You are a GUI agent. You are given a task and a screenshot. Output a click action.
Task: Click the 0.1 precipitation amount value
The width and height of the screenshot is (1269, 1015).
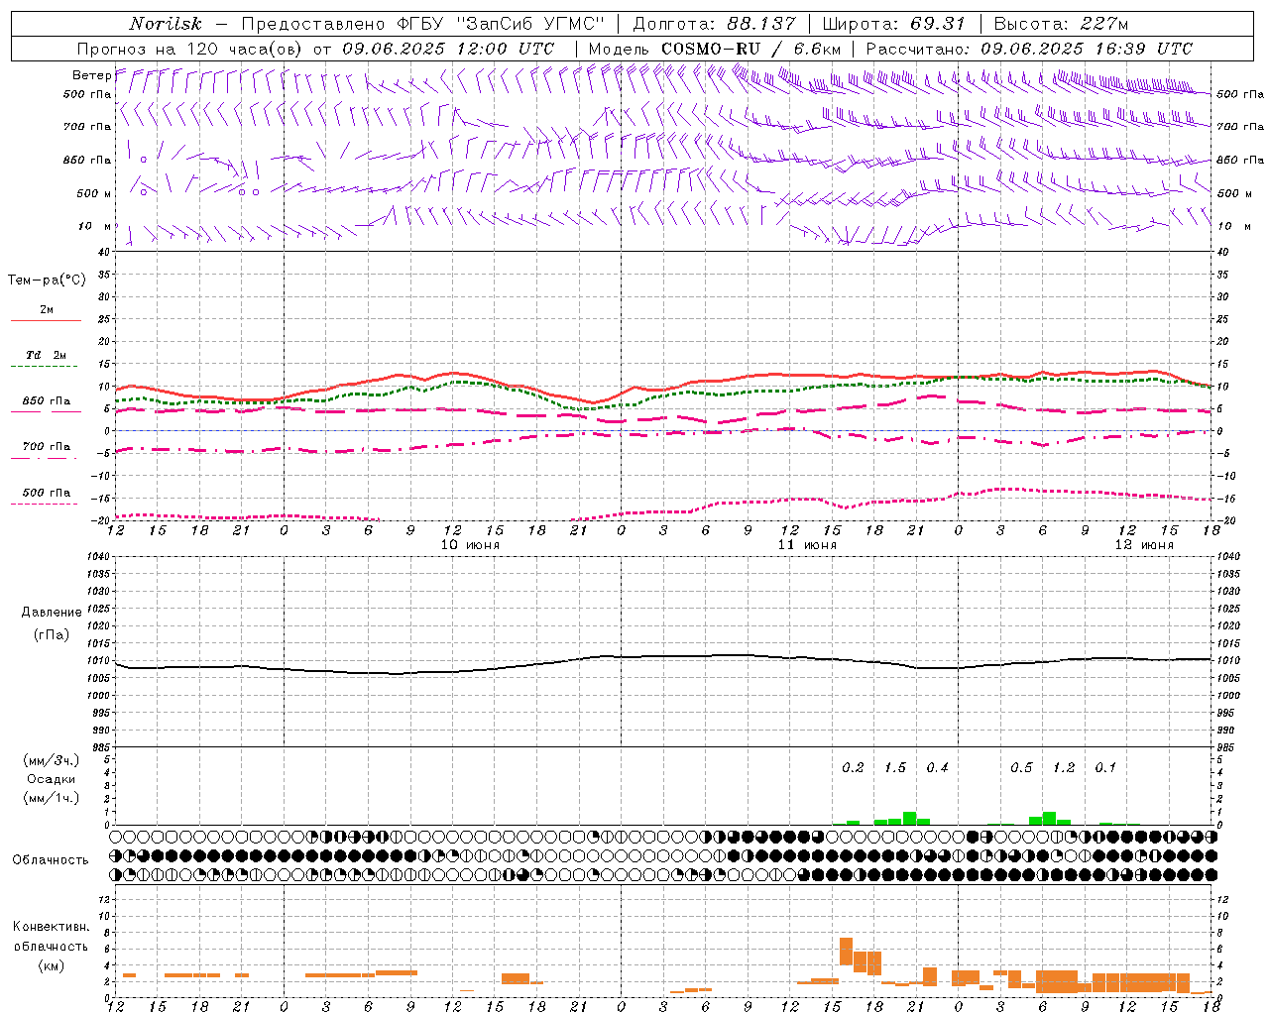pyautogui.click(x=1105, y=768)
